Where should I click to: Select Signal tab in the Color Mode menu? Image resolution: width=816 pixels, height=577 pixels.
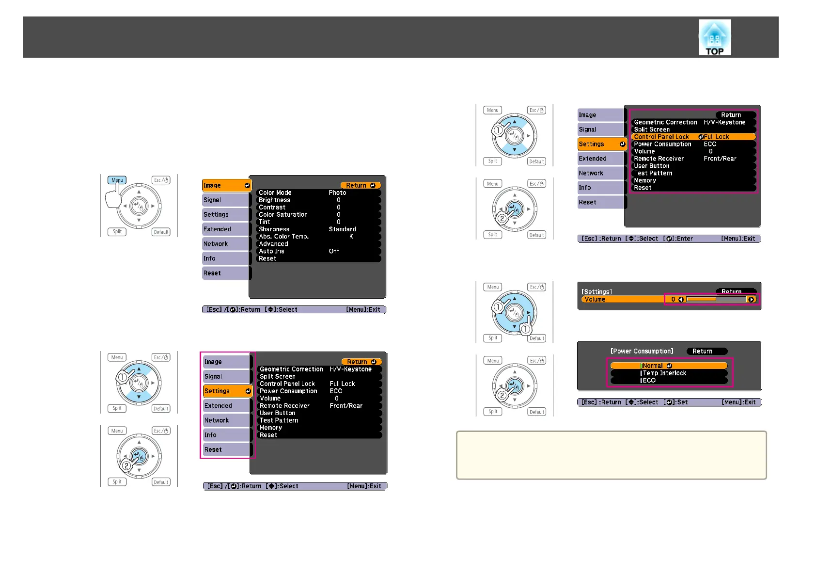pyautogui.click(x=226, y=200)
